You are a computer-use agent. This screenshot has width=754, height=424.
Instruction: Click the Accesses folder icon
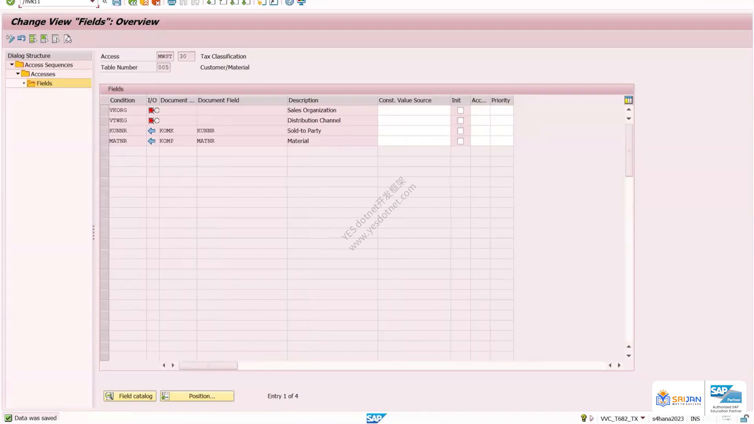click(x=26, y=74)
